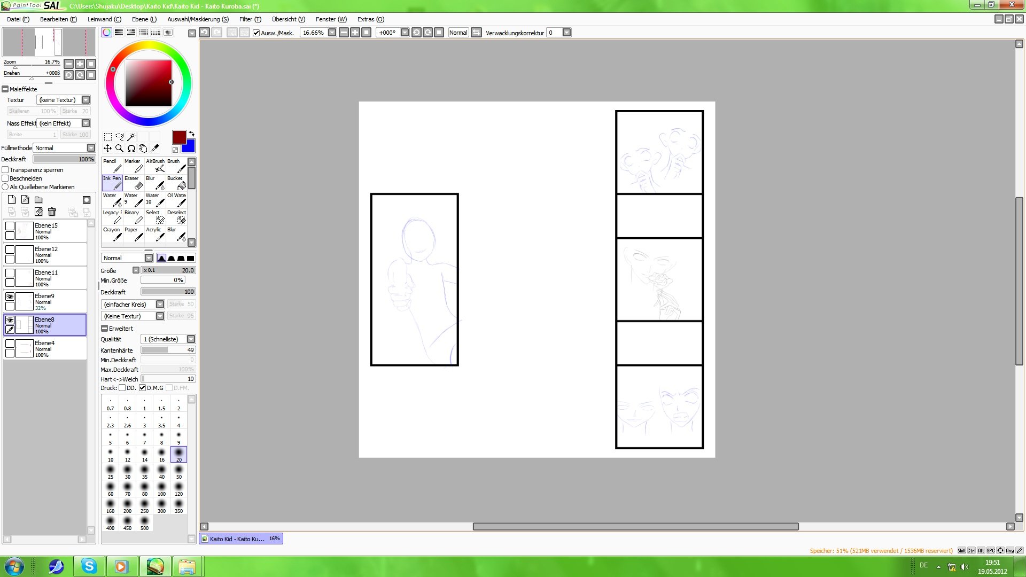Image resolution: width=1026 pixels, height=577 pixels.
Task: Enable the Beschneiden checkbox
Action: click(x=5, y=178)
